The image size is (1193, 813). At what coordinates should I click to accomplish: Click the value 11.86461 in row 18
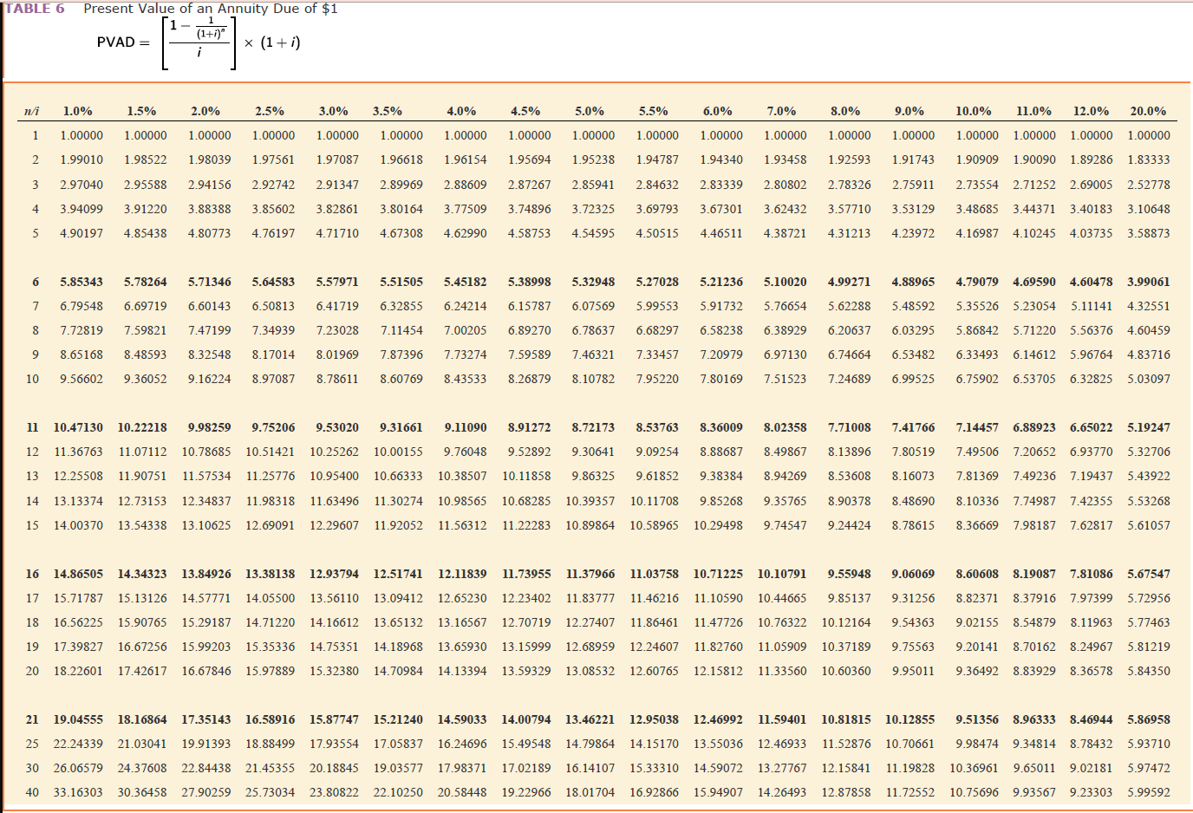tap(655, 622)
